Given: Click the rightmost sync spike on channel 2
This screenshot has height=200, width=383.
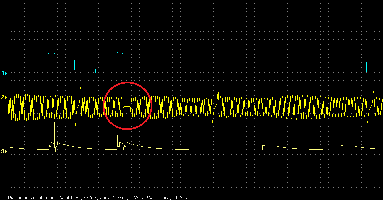Looking at the screenshot, I should click(x=374, y=93).
